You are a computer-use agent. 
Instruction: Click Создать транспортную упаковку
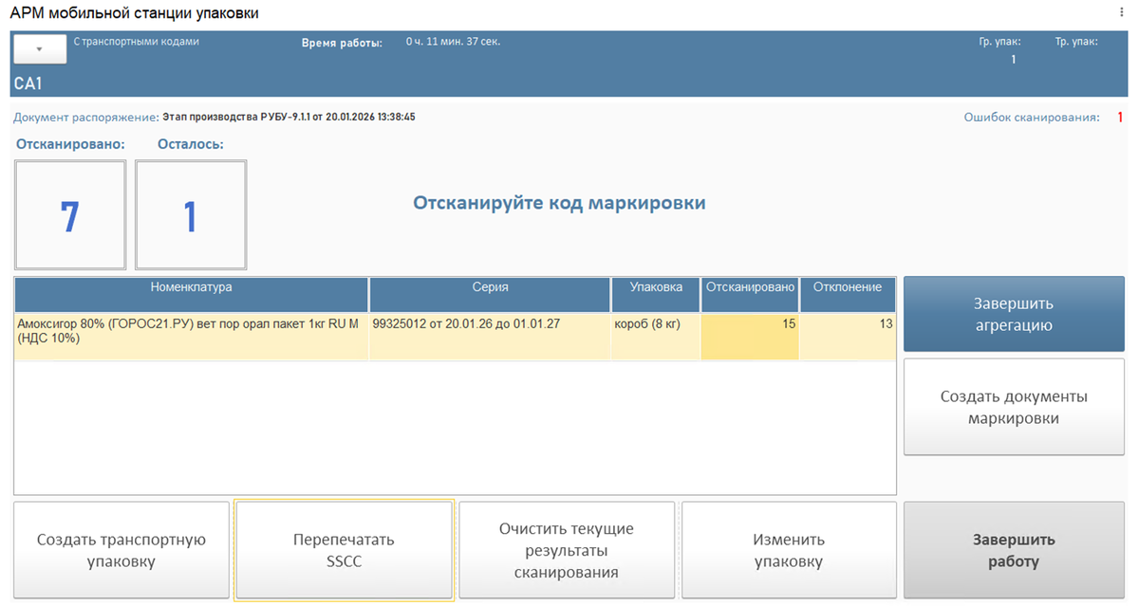click(x=121, y=550)
